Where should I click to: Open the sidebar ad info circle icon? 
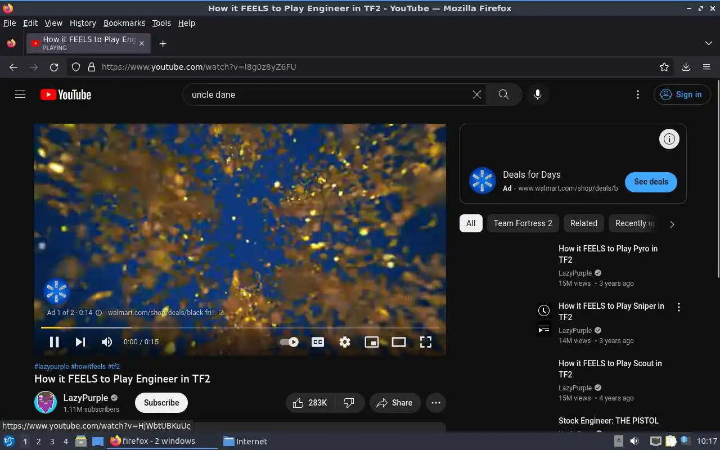pos(669,139)
